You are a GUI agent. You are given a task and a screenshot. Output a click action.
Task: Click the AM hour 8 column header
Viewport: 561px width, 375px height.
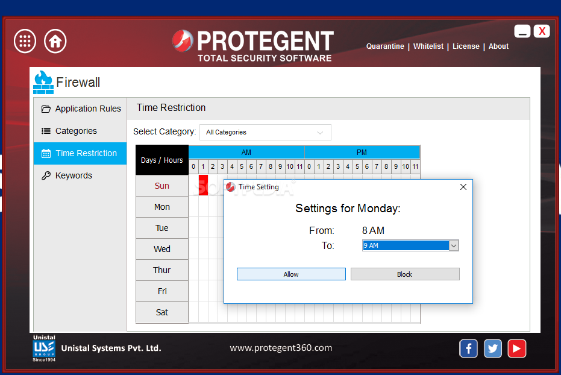[x=271, y=166]
